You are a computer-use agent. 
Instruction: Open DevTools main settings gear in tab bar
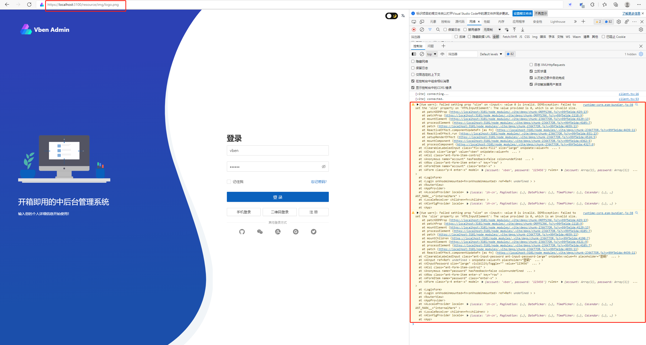[x=619, y=22]
